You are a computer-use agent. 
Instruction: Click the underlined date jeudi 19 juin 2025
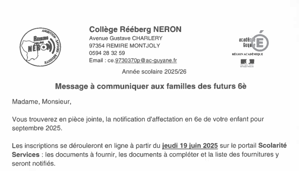point(190,146)
